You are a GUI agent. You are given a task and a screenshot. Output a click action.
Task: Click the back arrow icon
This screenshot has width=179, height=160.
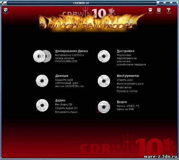(x=6, y=10)
